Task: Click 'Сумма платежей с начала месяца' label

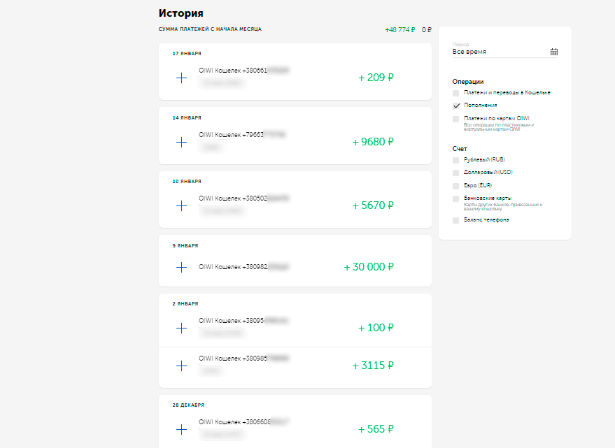Action: pos(210,29)
